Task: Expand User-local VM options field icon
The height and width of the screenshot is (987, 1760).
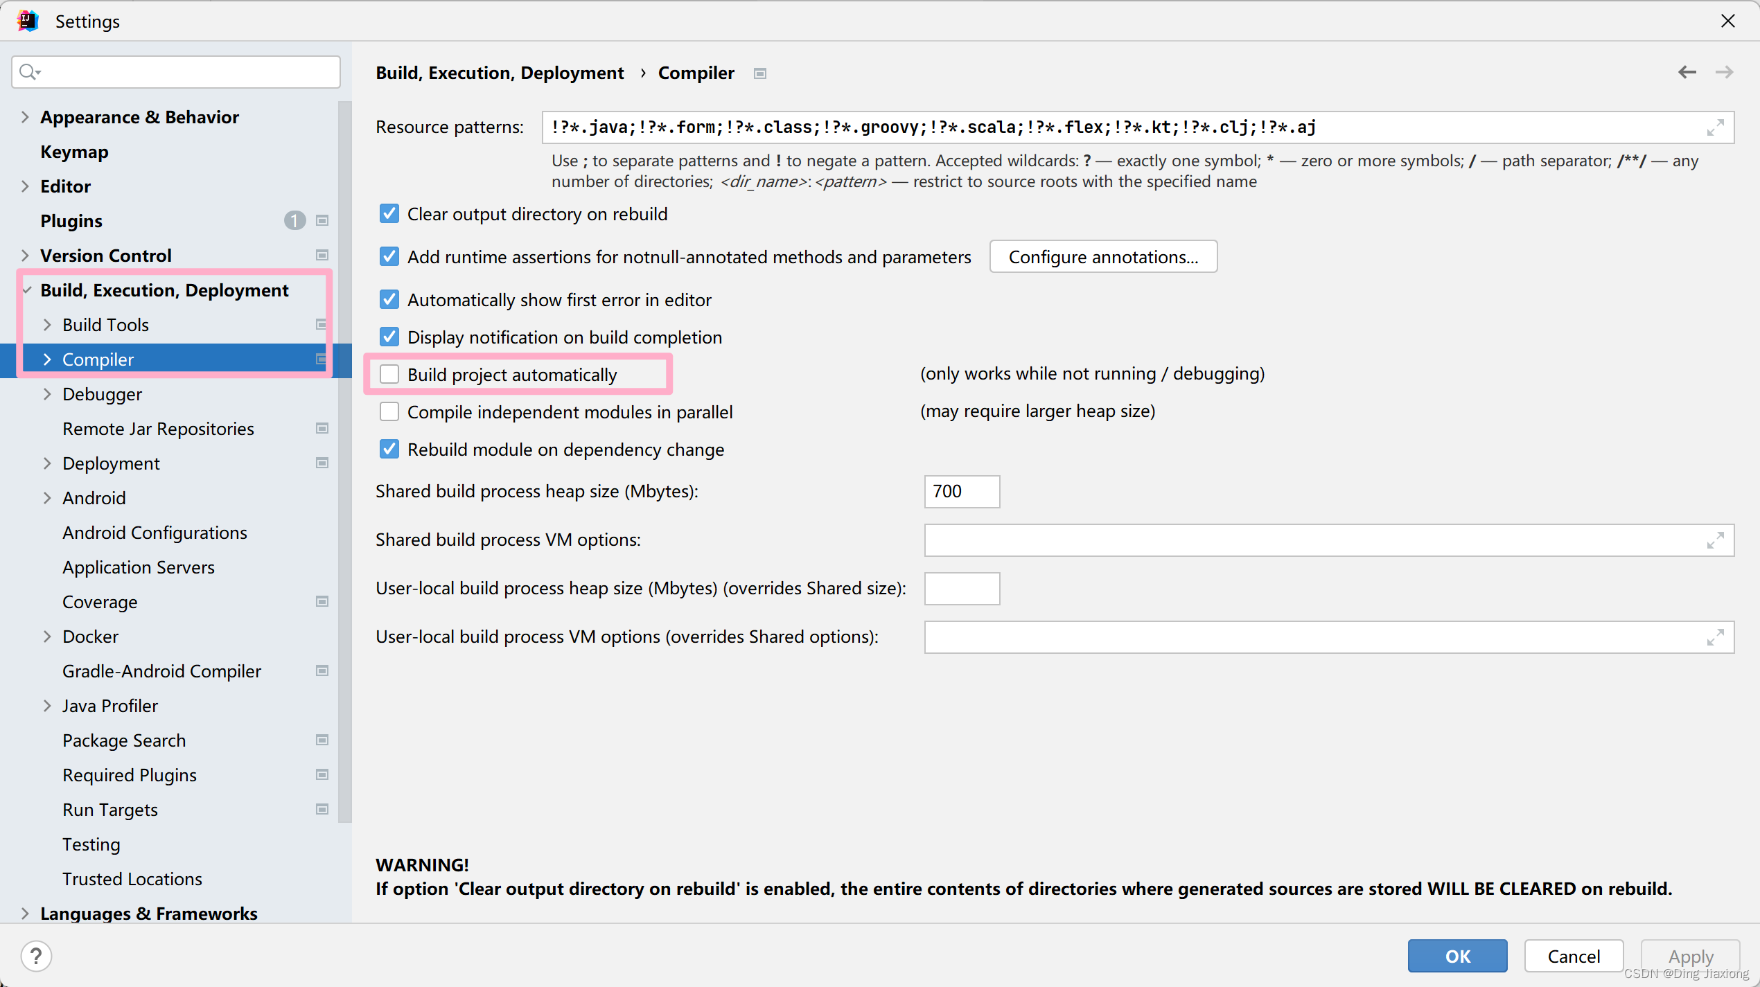Action: [1715, 637]
